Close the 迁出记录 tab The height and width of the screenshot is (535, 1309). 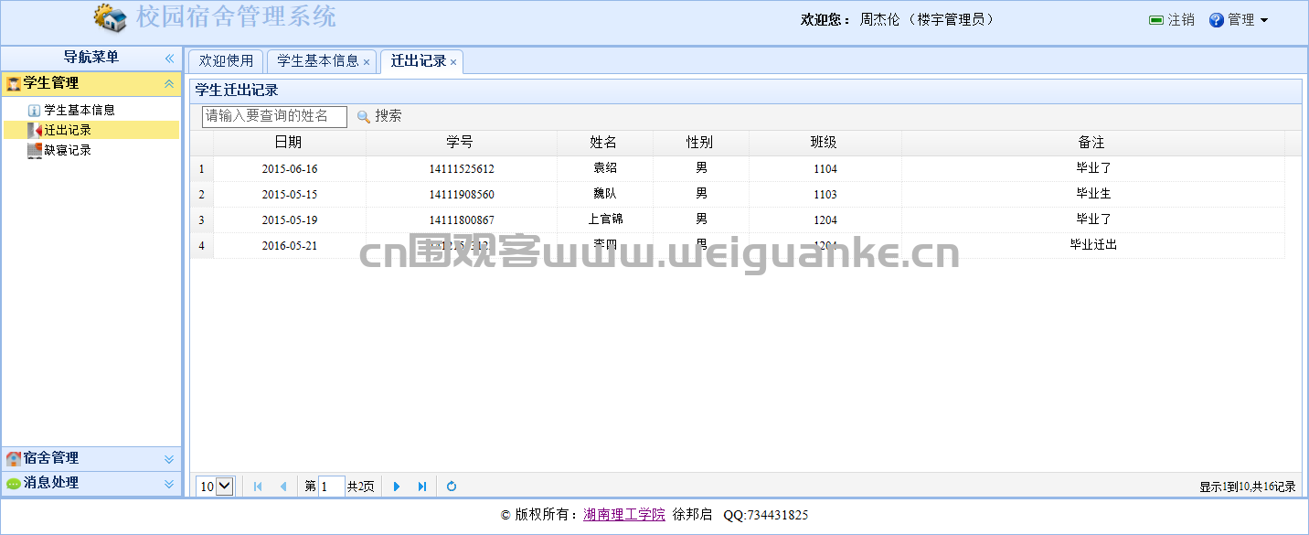453,62
